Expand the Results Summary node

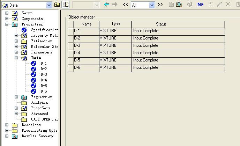click(7, 136)
